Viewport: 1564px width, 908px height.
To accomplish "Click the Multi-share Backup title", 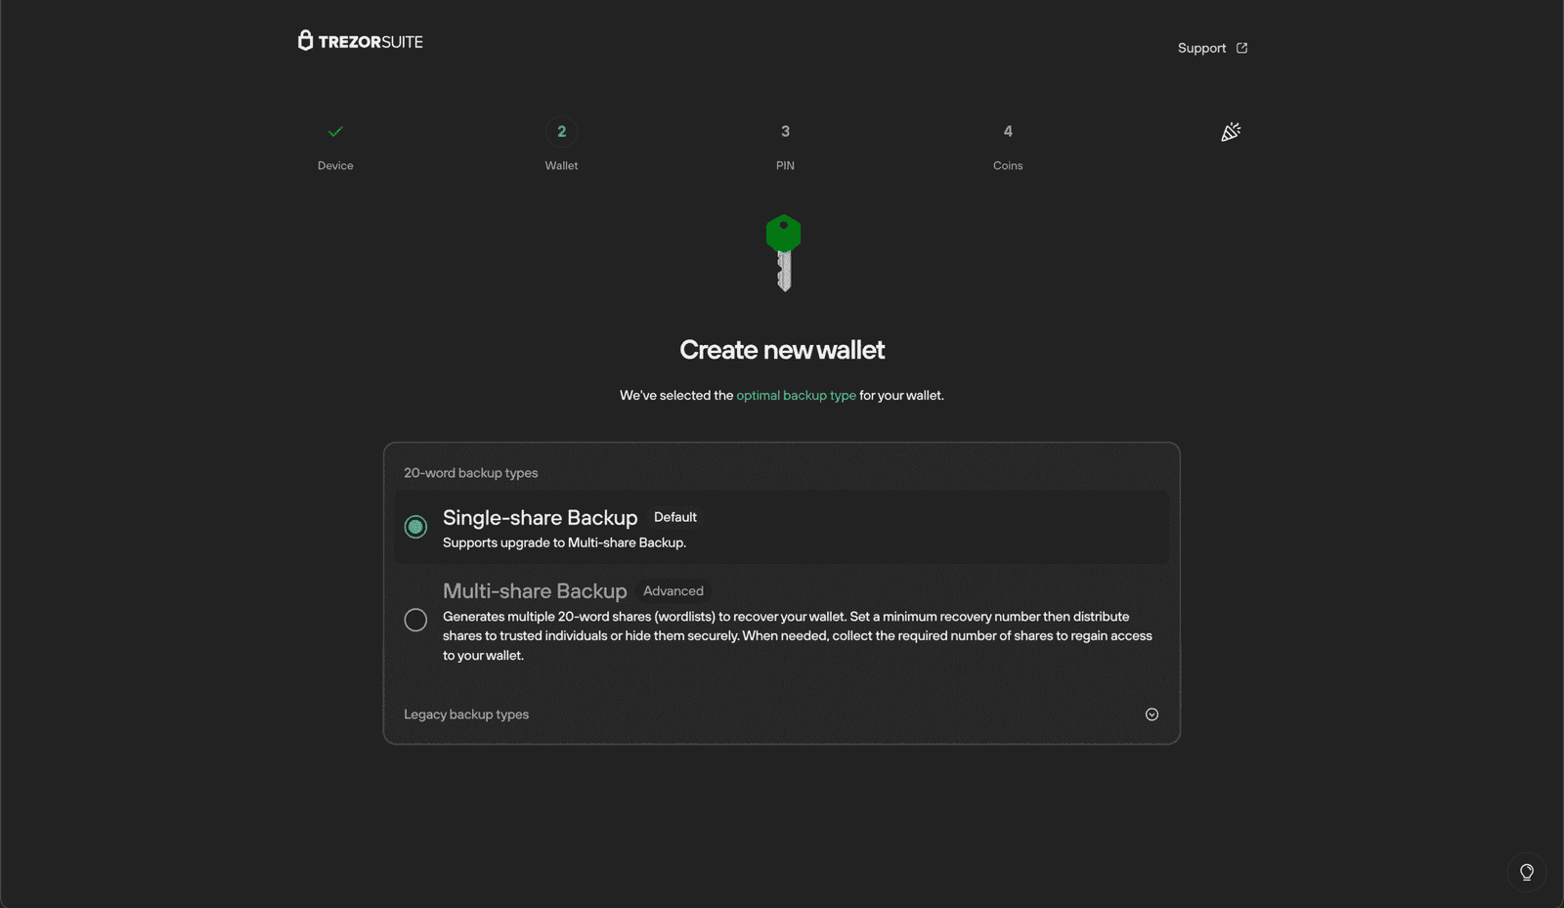I will click(x=535, y=591).
